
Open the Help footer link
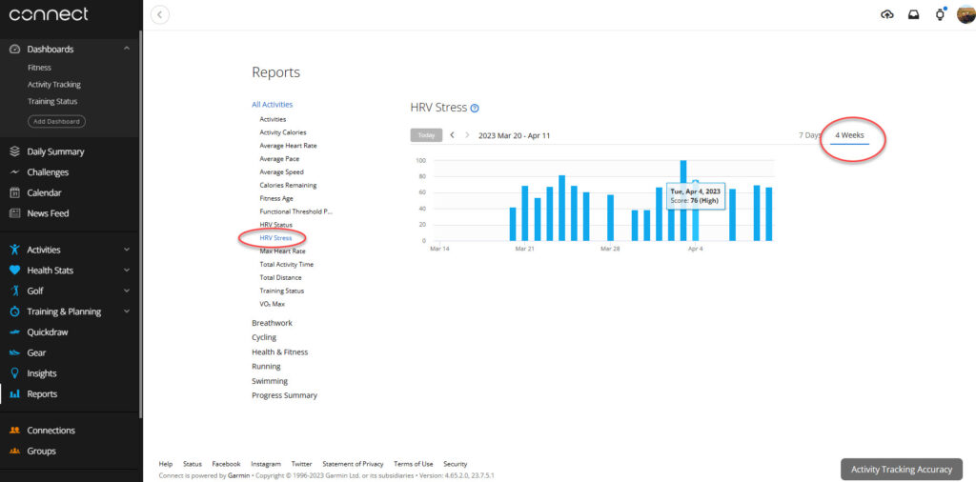coord(166,464)
